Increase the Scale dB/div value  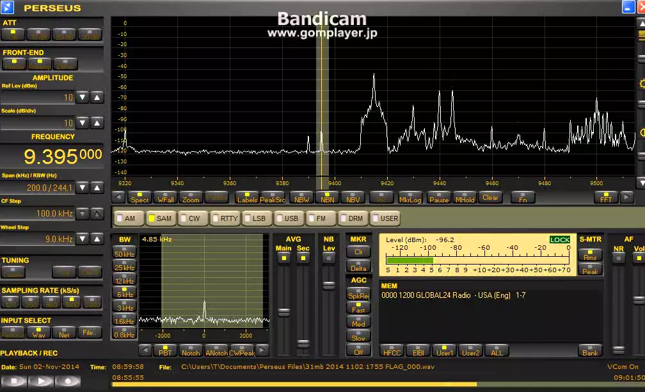[x=97, y=123]
